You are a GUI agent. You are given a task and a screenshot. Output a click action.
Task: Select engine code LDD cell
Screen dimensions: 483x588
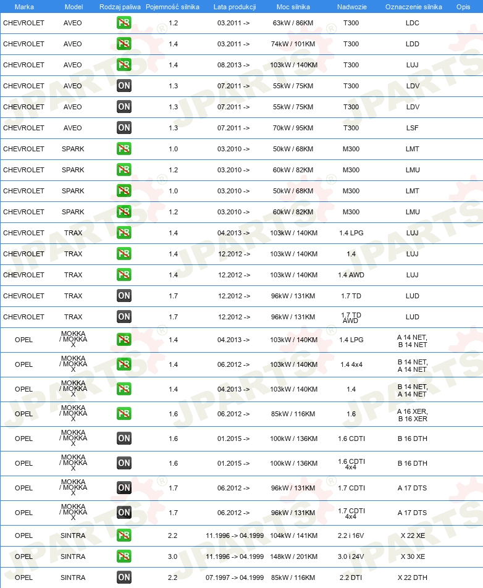(x=413, y=44)
